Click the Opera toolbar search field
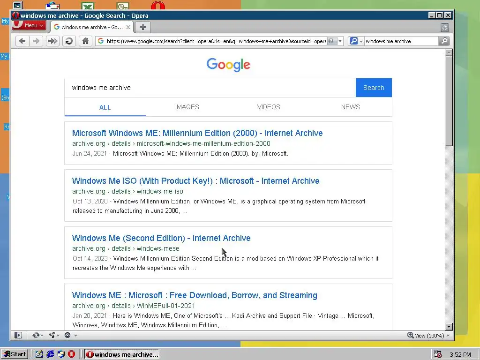Image resolution: width=480 pixels, height=360 pixels. tap(401, 41)
